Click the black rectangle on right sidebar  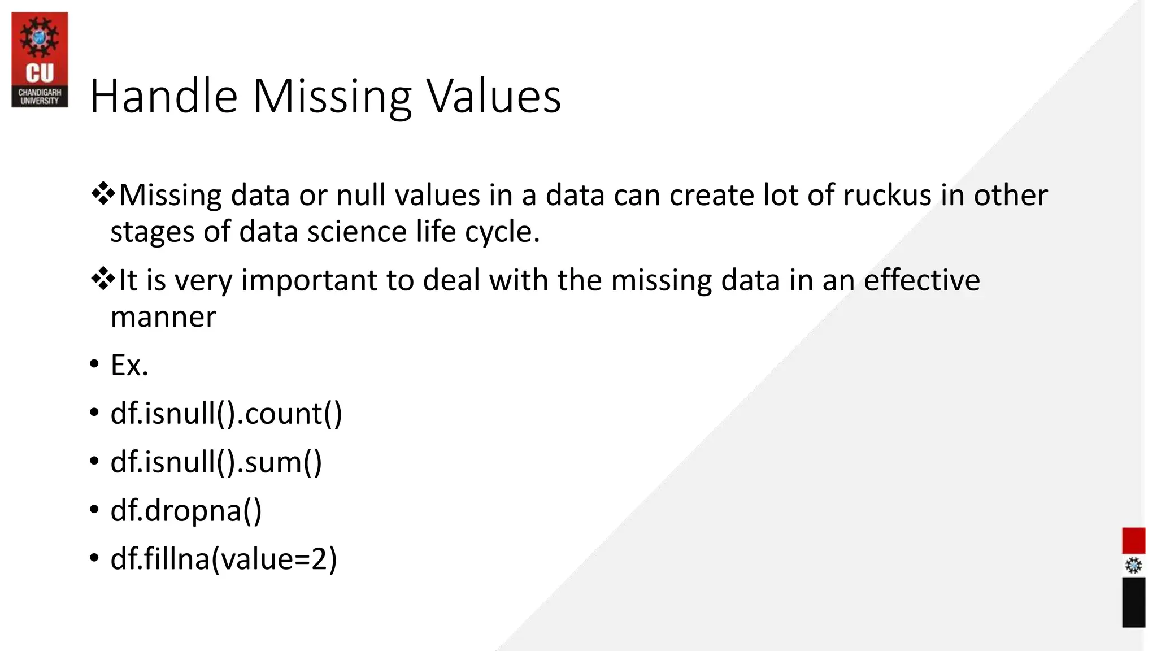click(x=1133, y=602)
